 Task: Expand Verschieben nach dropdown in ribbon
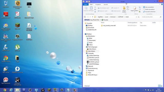pyautogui.click(x=109, y=8)
